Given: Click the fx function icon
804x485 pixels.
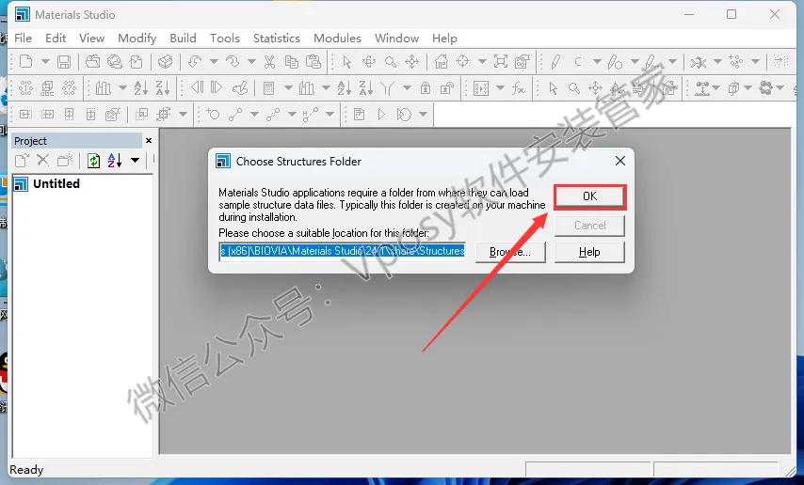Looking at the screenshot, I should coord(519,88).
